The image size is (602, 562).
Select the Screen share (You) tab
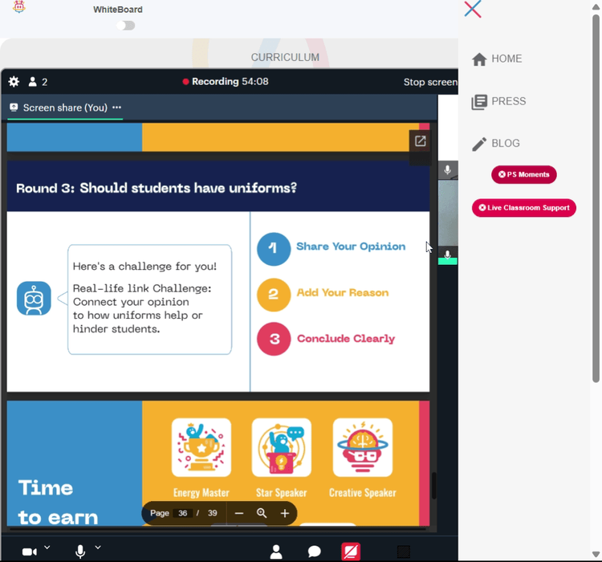click(x=65, y=108)
